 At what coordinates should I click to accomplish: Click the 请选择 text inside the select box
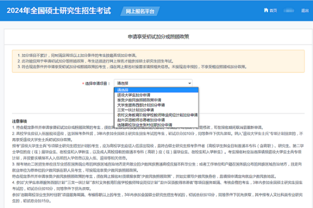(123, 83)
